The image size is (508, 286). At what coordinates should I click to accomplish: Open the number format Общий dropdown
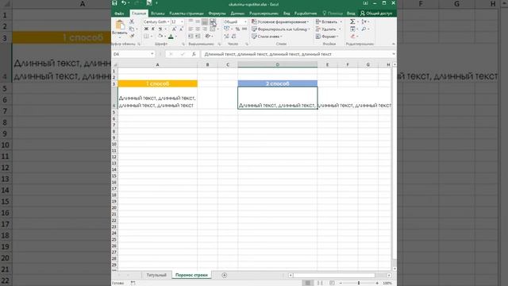245,21
